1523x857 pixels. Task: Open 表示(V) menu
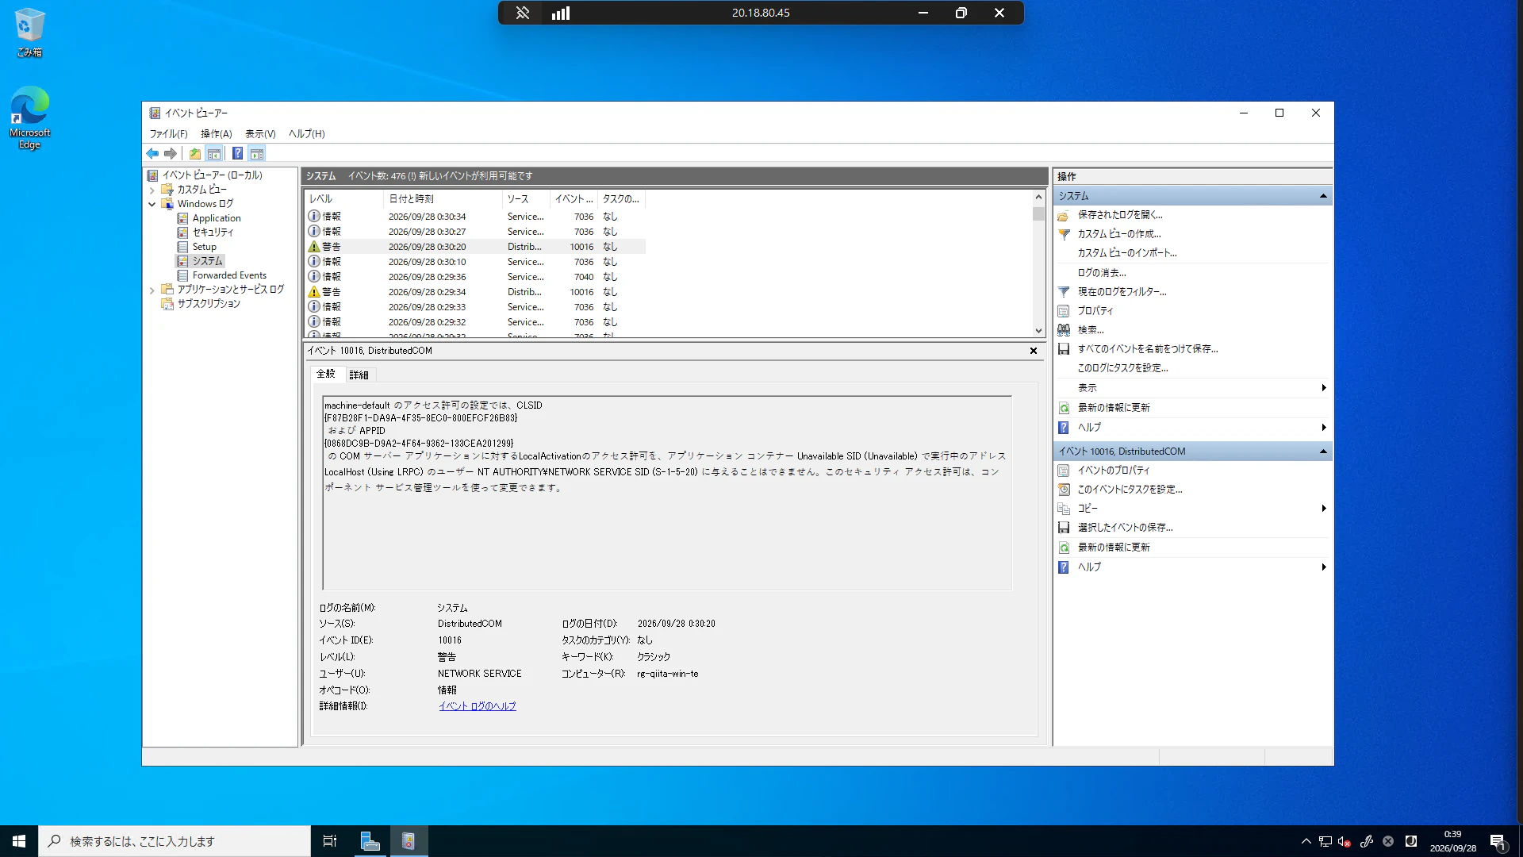coord(260,134)
